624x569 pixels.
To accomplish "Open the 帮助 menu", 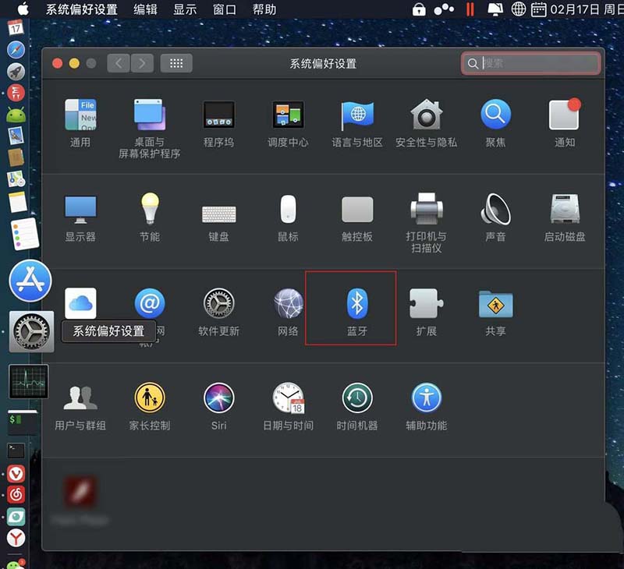I will click(x=264, y=9).
